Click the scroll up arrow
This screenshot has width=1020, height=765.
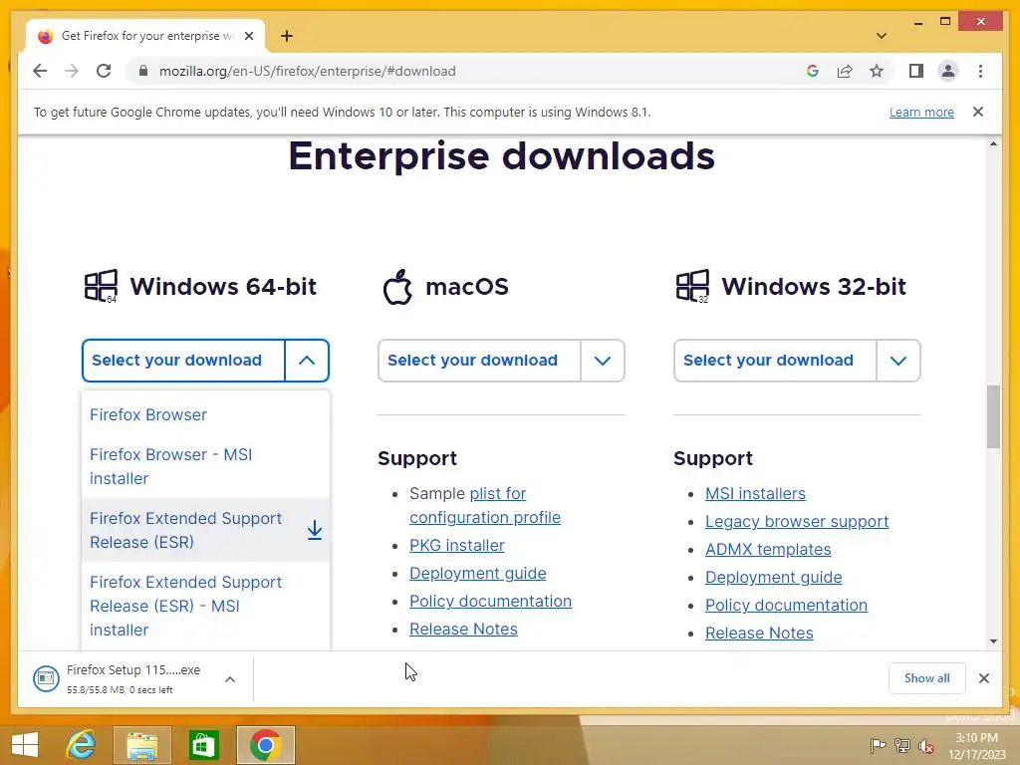click(x=993, y=143)
